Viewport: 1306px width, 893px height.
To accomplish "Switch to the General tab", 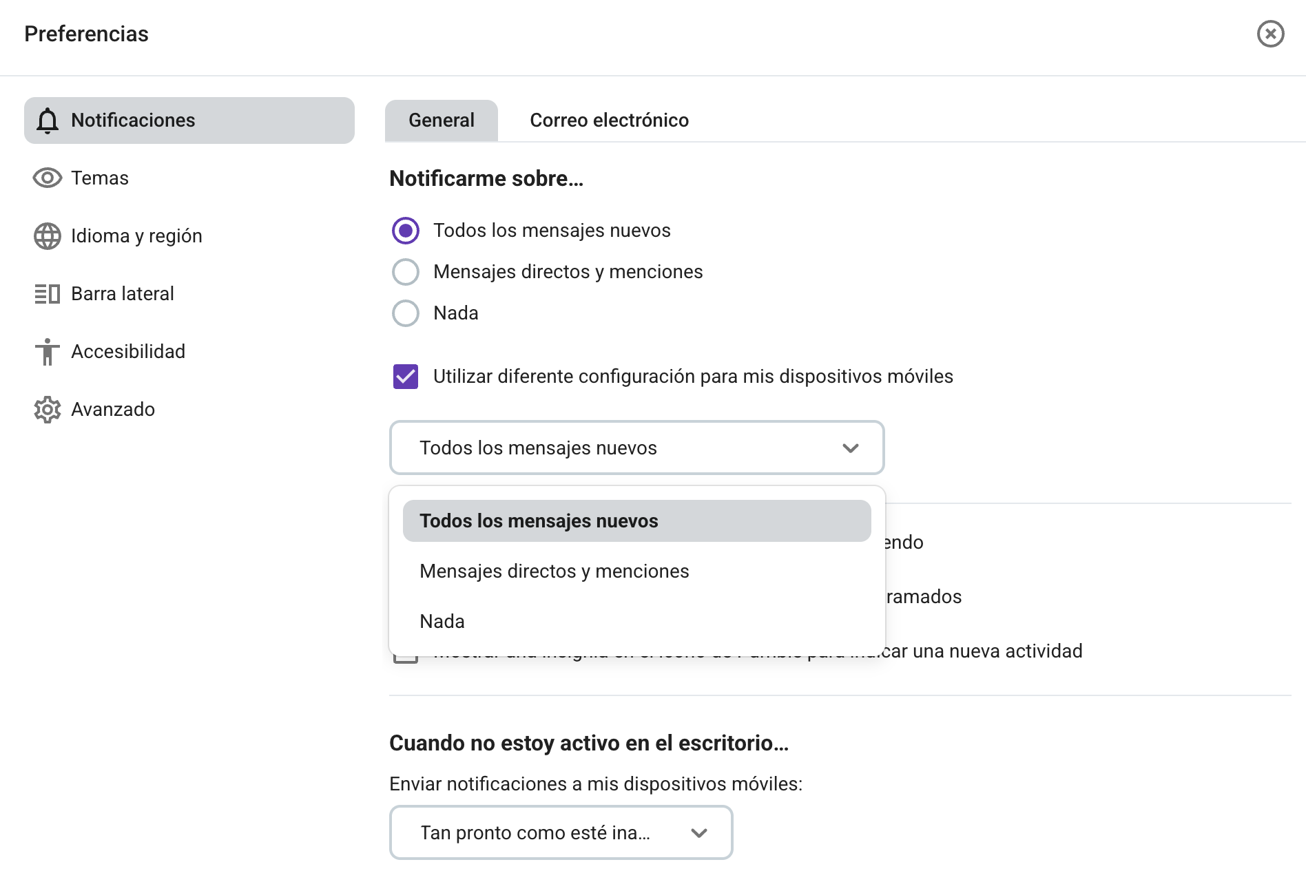I will [441, 120].
